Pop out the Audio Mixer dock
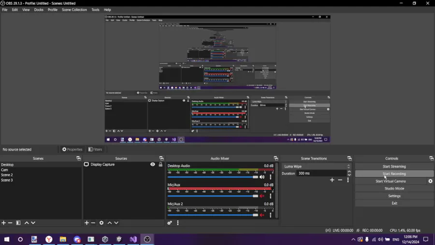435x245 pixels. pos(276,158)
